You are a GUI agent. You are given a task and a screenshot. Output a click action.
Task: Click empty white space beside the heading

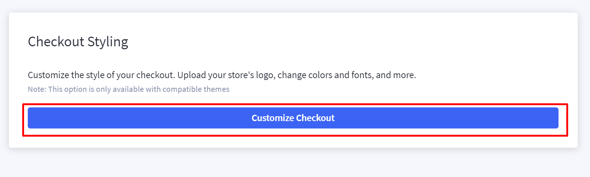[333, 42]
